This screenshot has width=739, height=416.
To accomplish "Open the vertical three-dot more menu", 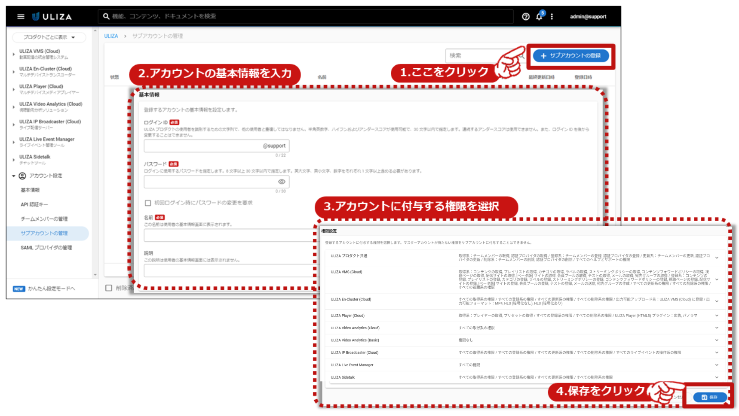I will (x=552, y=17).
